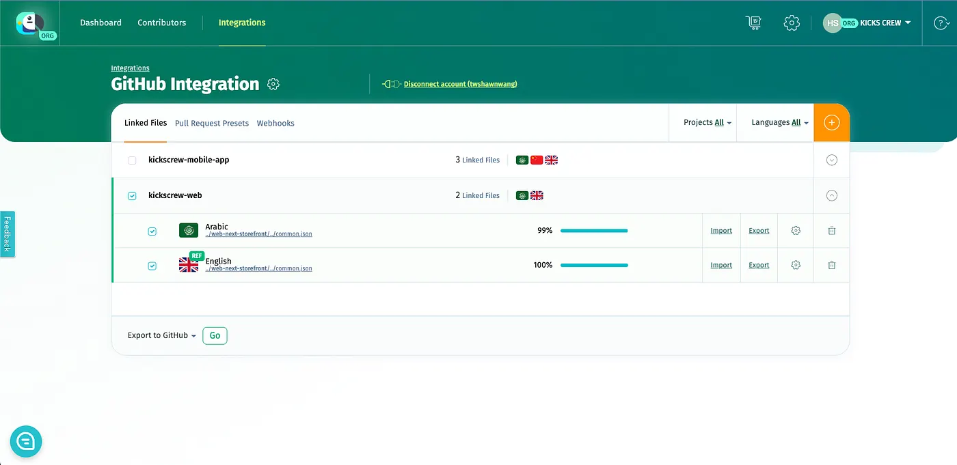Open GitHub Integration settings gear beside title

point(273,84)
